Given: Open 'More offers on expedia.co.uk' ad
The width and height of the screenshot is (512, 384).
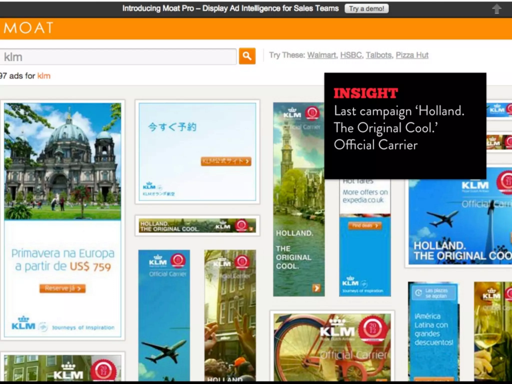Looking at the screenshot, I should [x=365, y=237].
